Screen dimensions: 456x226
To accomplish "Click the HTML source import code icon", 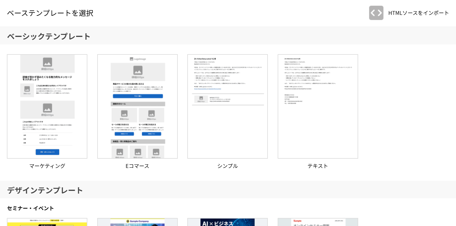I will coord(376,13).
